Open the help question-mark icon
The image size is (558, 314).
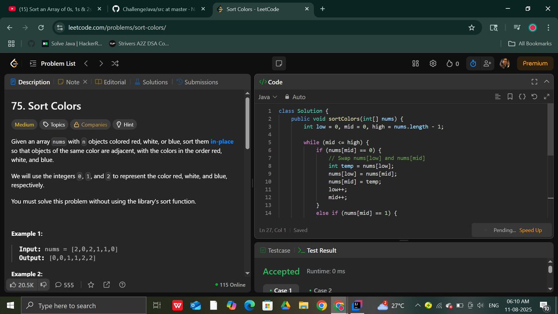[x=122, y=285]
